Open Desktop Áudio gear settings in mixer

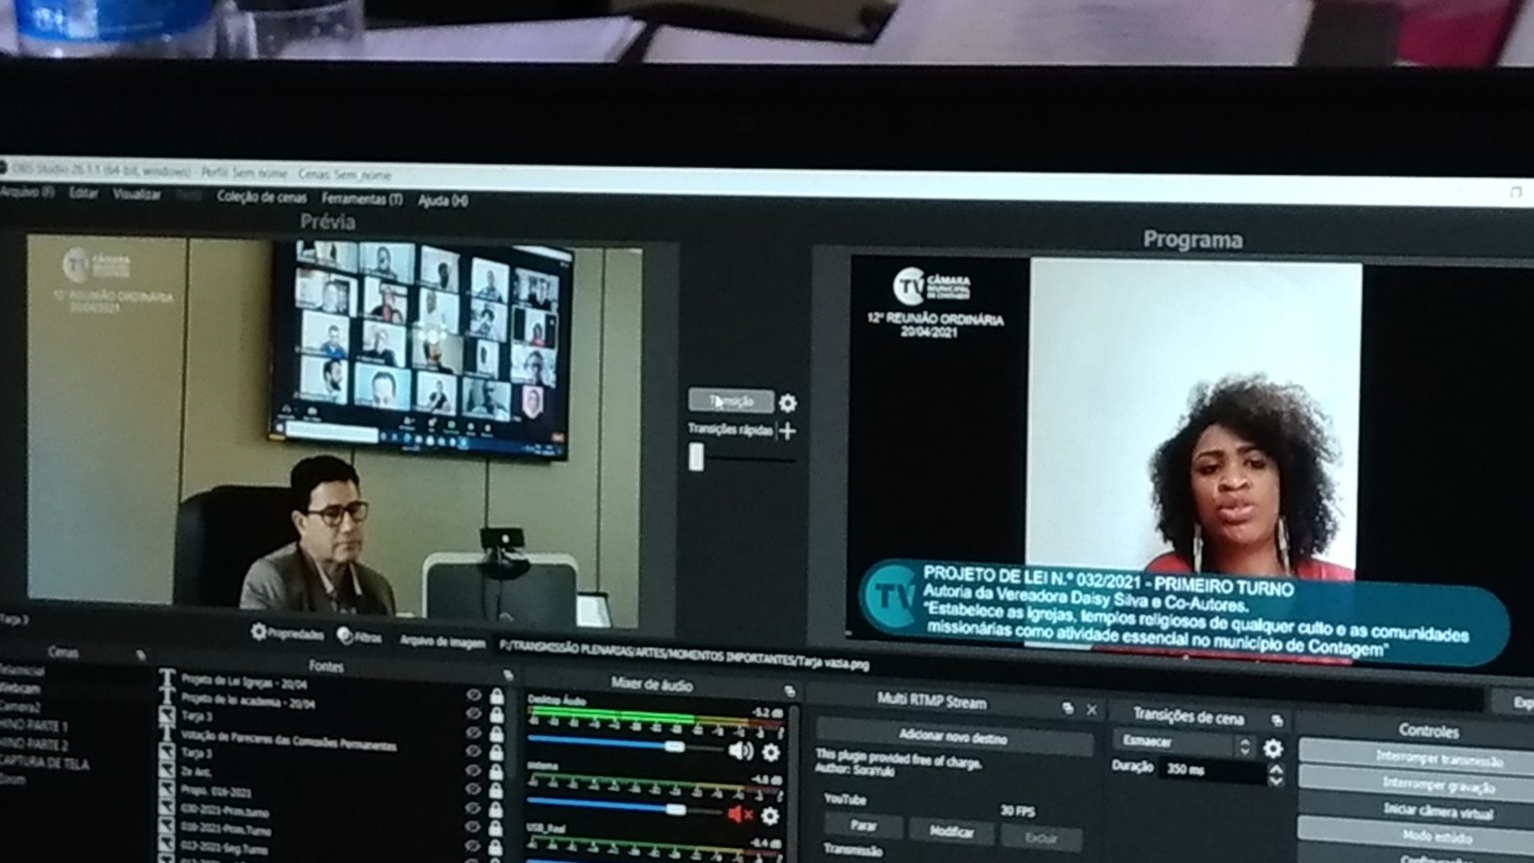[x=771, y=752]
